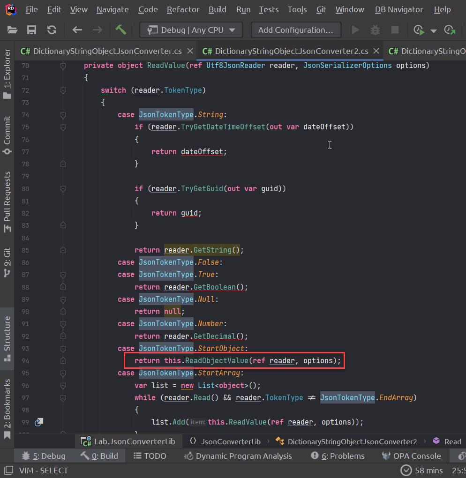The image size is (466, 478).
Task: Open the OPA Console
Action: coord(411,456)
